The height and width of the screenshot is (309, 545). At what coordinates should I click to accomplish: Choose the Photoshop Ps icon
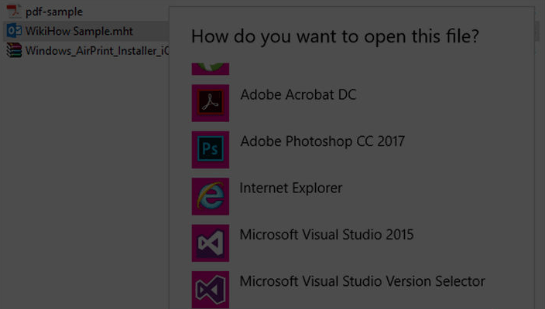pyautogui.click(x=211, y=150)
